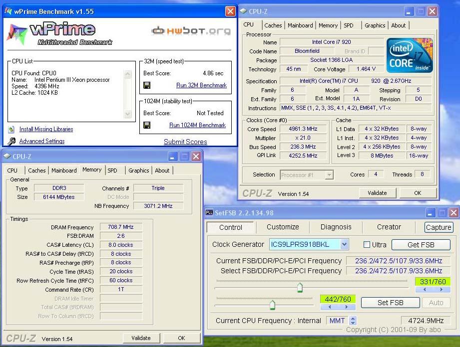Click the DRAM Frequency 708.7 MHz value
The width and height of the screenshot is (460, 347).
click(121, 227)
